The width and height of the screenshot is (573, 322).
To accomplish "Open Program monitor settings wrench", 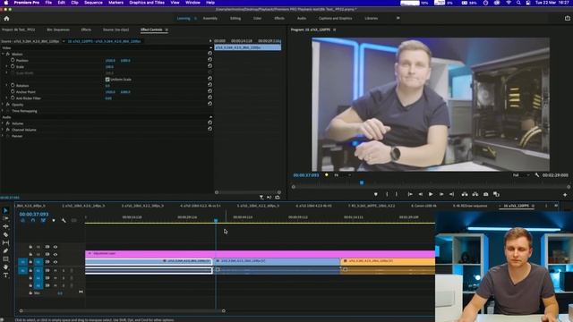I will 537,175.
